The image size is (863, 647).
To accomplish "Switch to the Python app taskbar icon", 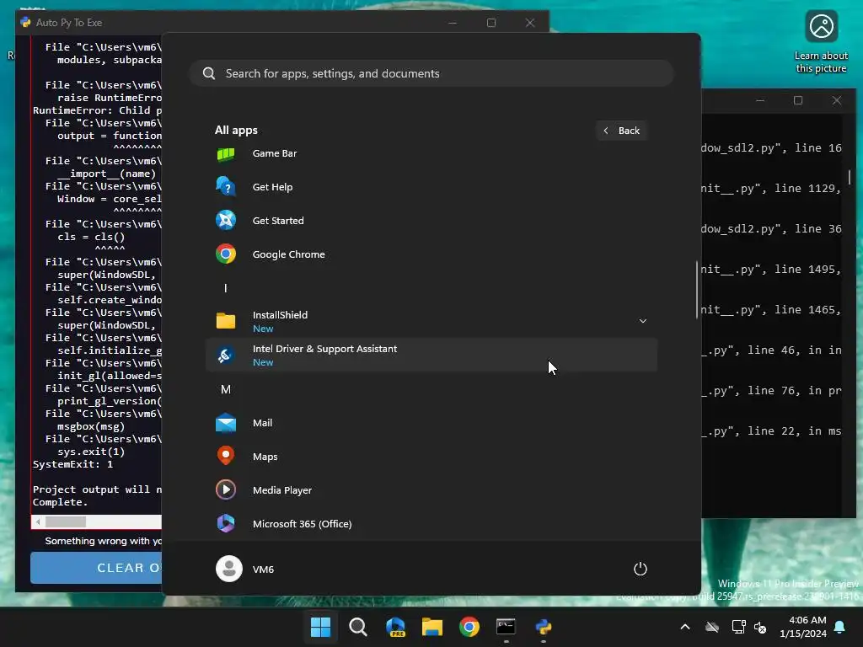I will tap(544, 627).
